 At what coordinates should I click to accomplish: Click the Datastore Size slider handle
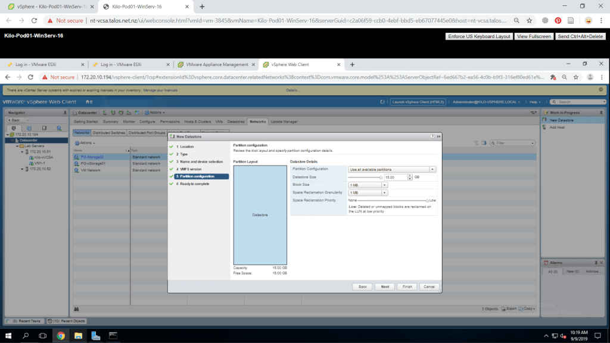tap(381, 177)
